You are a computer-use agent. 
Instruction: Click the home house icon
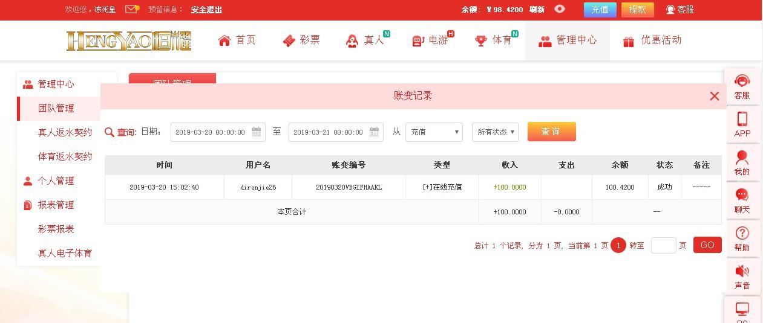click(x=224, y=40)
